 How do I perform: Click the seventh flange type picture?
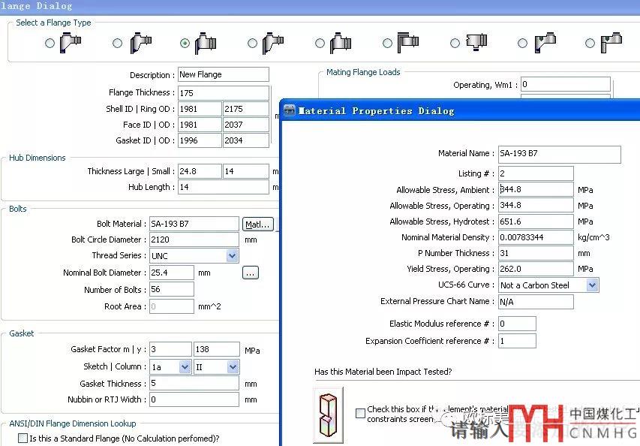(476, 43)
